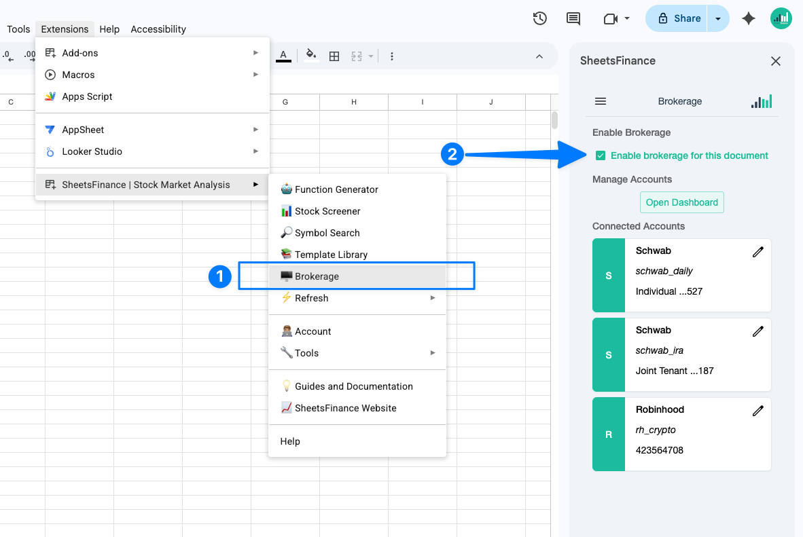Open Guides and Documentation
This screenshot has width=803, height=537.
(357, 386)
